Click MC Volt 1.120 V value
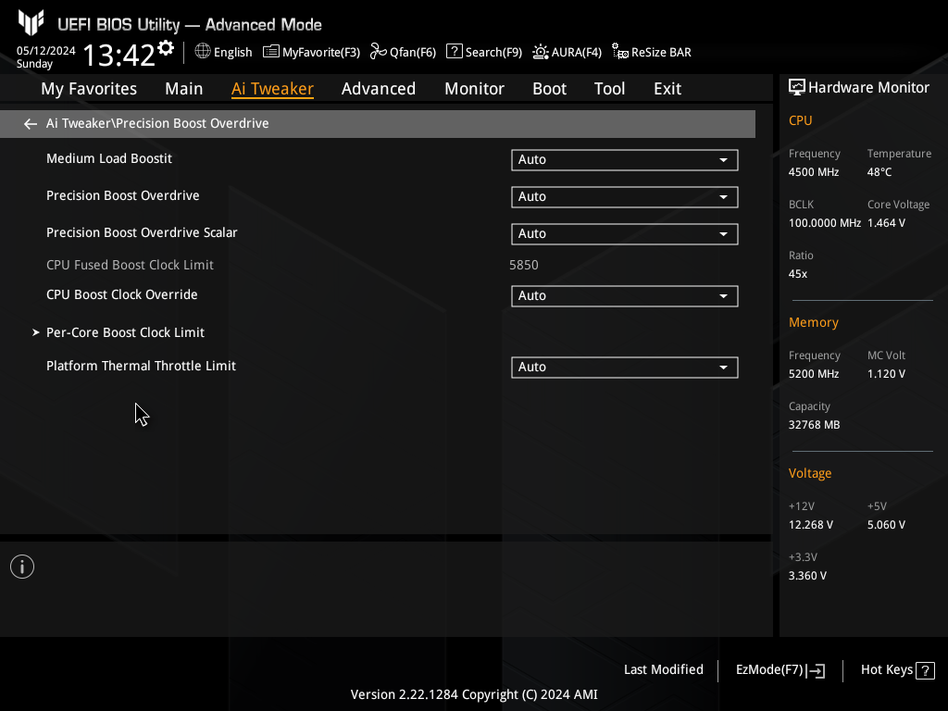 [x=886, y=374]
